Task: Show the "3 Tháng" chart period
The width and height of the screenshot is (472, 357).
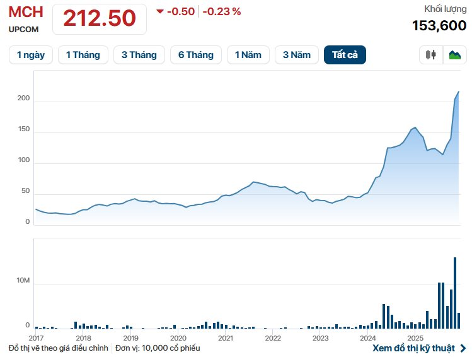Action: click(139, 55)
